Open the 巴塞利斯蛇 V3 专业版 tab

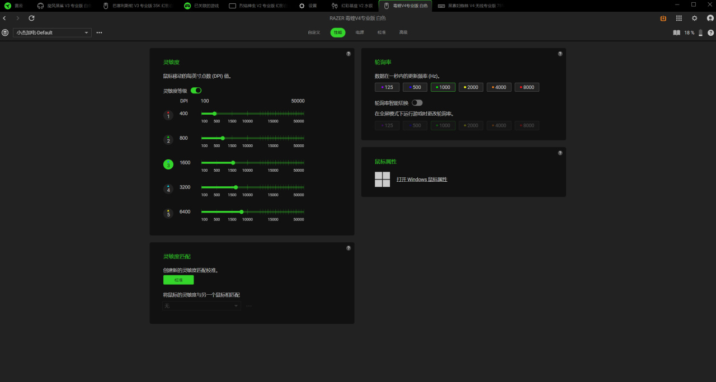[x=137, y=6]
